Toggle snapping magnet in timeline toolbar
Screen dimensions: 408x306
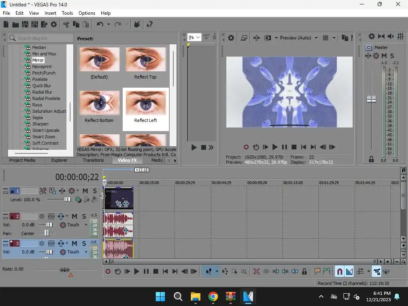339,272
